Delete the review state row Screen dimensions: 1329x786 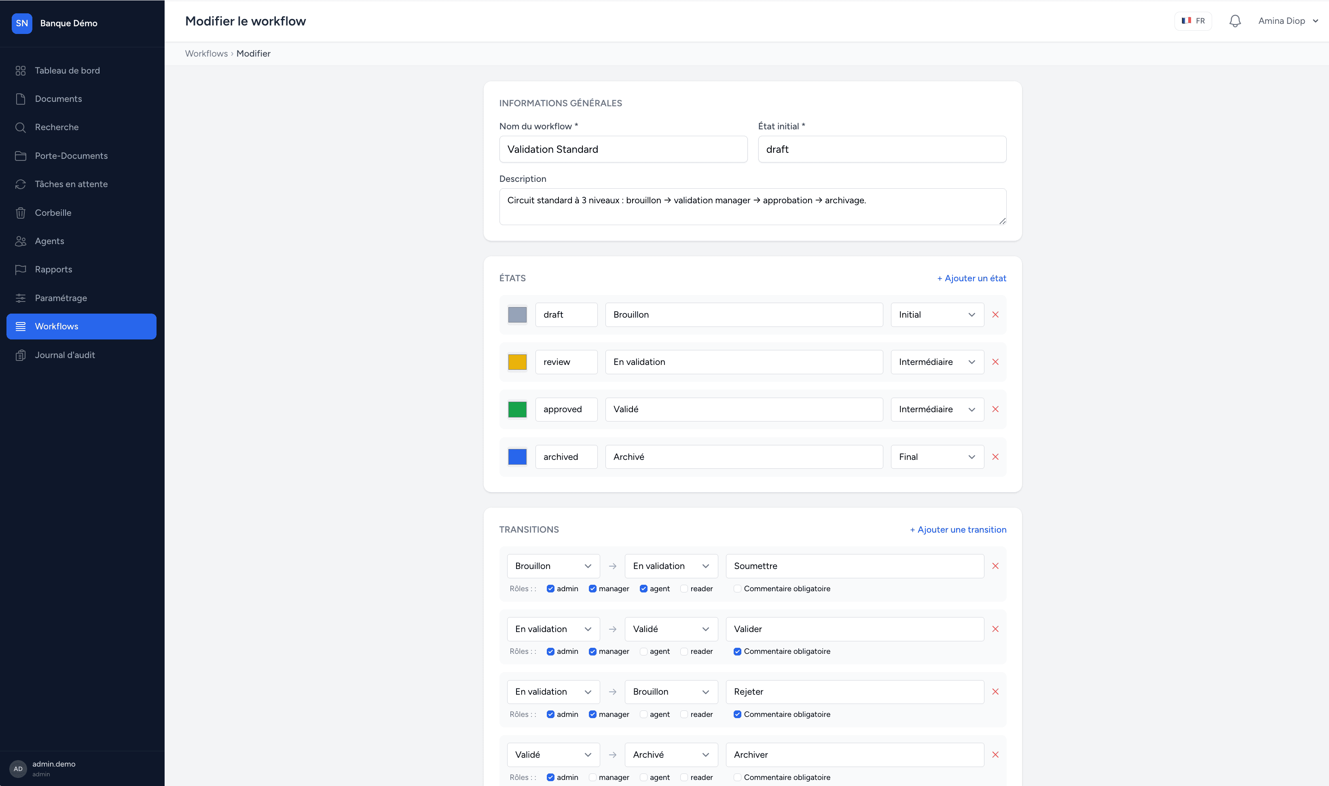[x=995, y=362]
